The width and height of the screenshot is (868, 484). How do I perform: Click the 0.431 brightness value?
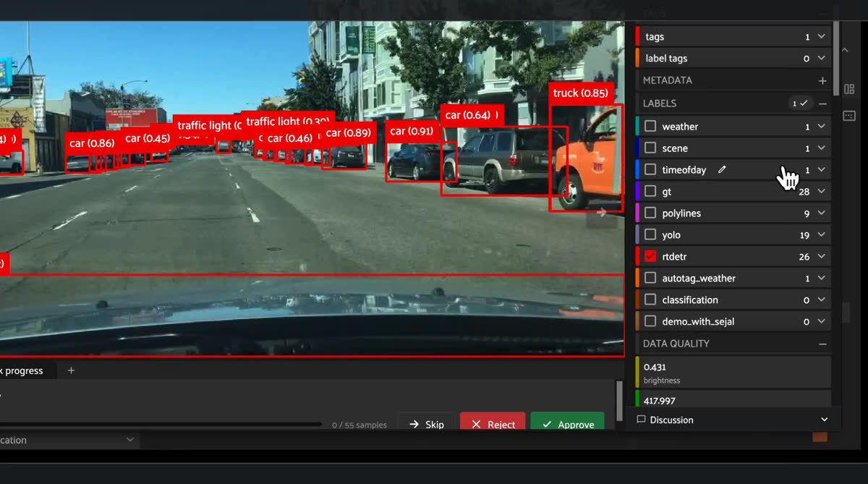[x=655, y=367]
